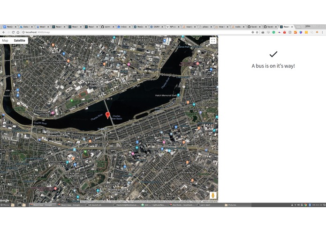This screenshot has height=231, width=326.
Task: Switch to 'yarn start' terminal in taskbar
Action: tap(210, 205)
